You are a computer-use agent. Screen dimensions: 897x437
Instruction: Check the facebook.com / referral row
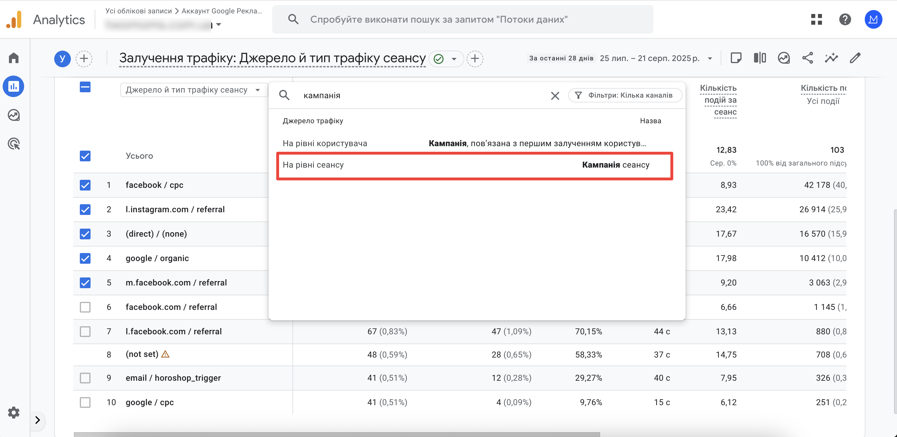point(85,307)
